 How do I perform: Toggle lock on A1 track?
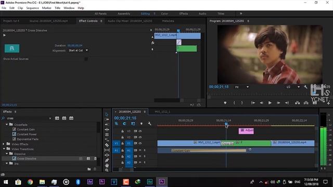(x=123, y=150)
